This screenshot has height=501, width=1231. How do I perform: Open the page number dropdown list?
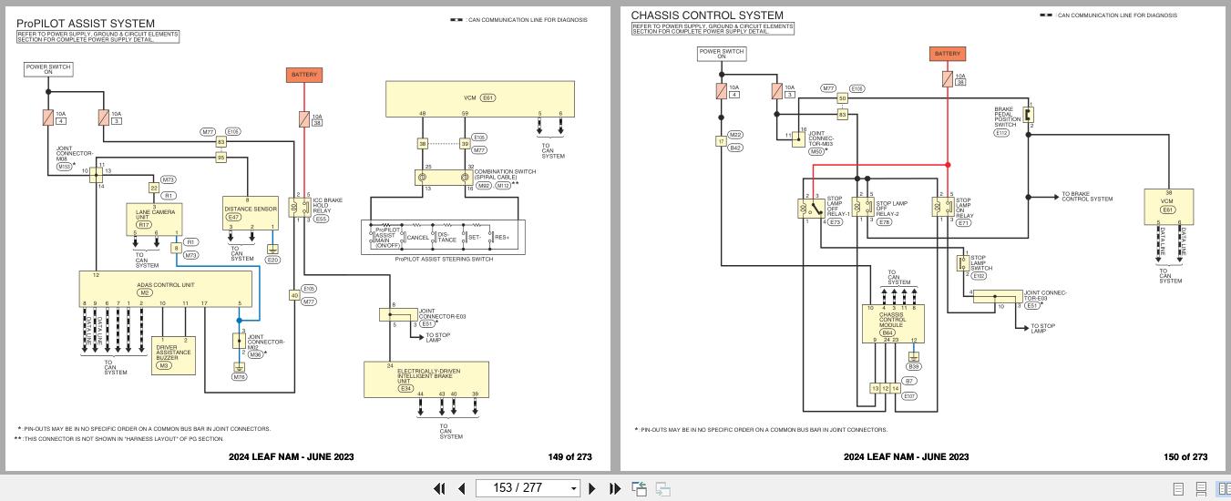pos(574,488)
